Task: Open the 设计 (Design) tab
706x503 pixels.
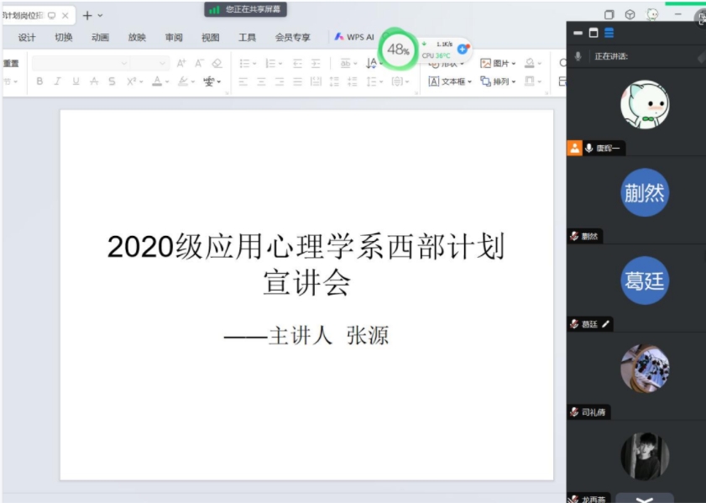Action: (27, 37)
